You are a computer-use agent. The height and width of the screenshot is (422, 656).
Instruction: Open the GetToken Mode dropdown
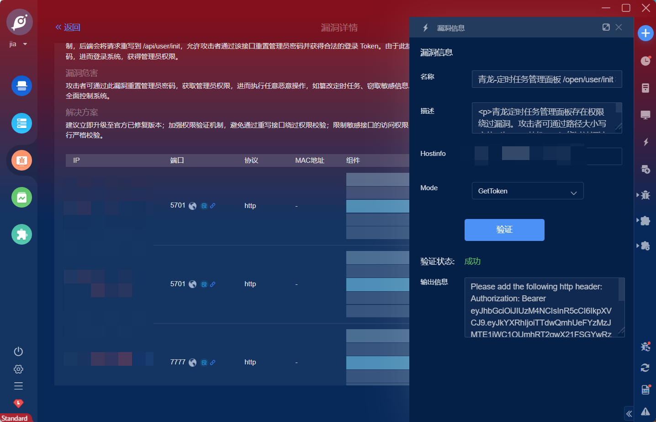coord(527,191)
